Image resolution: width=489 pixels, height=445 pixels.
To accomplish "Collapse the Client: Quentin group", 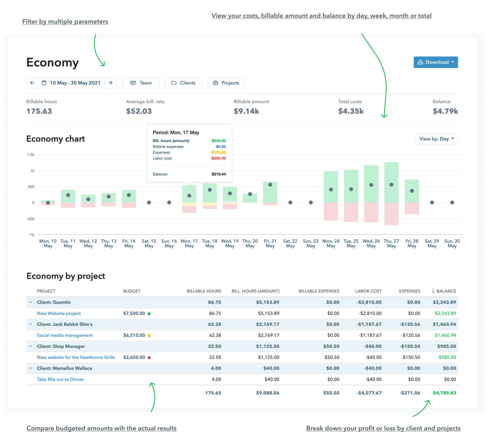I will [31, 302].
